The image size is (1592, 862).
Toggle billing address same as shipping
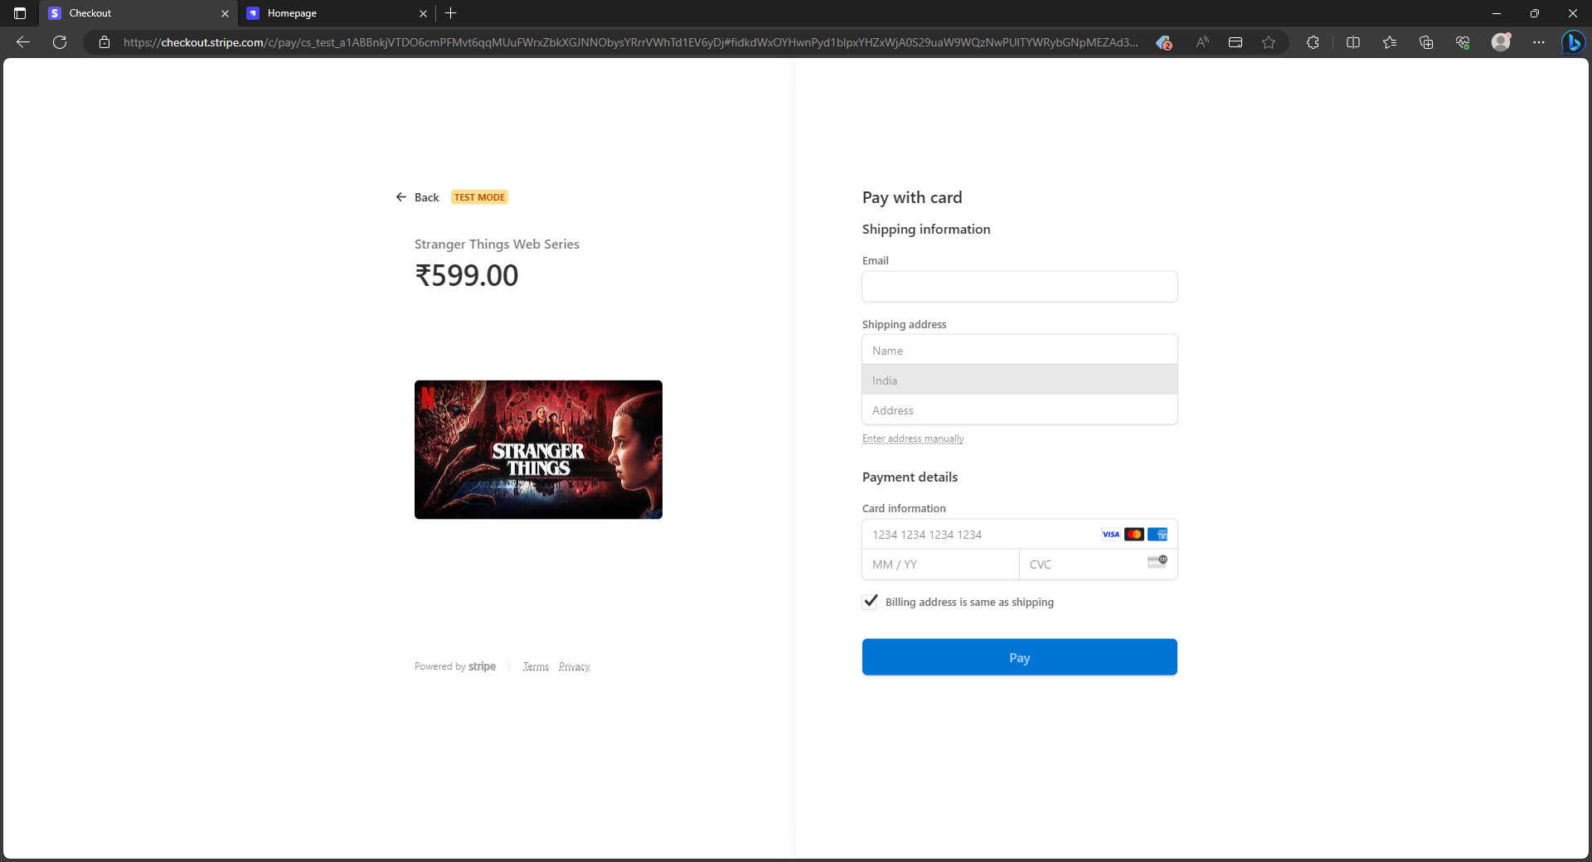click(x=870, y=602)
